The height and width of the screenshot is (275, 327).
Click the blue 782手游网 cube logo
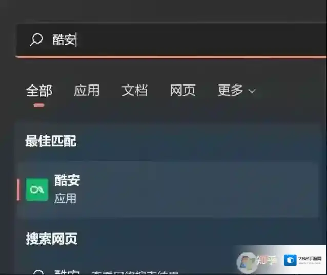click(290, 260)
